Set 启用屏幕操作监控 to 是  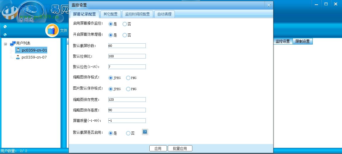(111, 24)
